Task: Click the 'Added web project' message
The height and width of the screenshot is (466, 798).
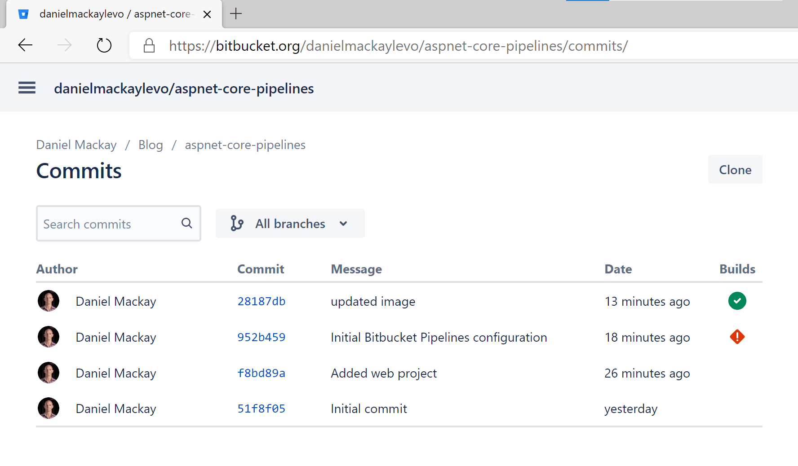Action: 384,373
